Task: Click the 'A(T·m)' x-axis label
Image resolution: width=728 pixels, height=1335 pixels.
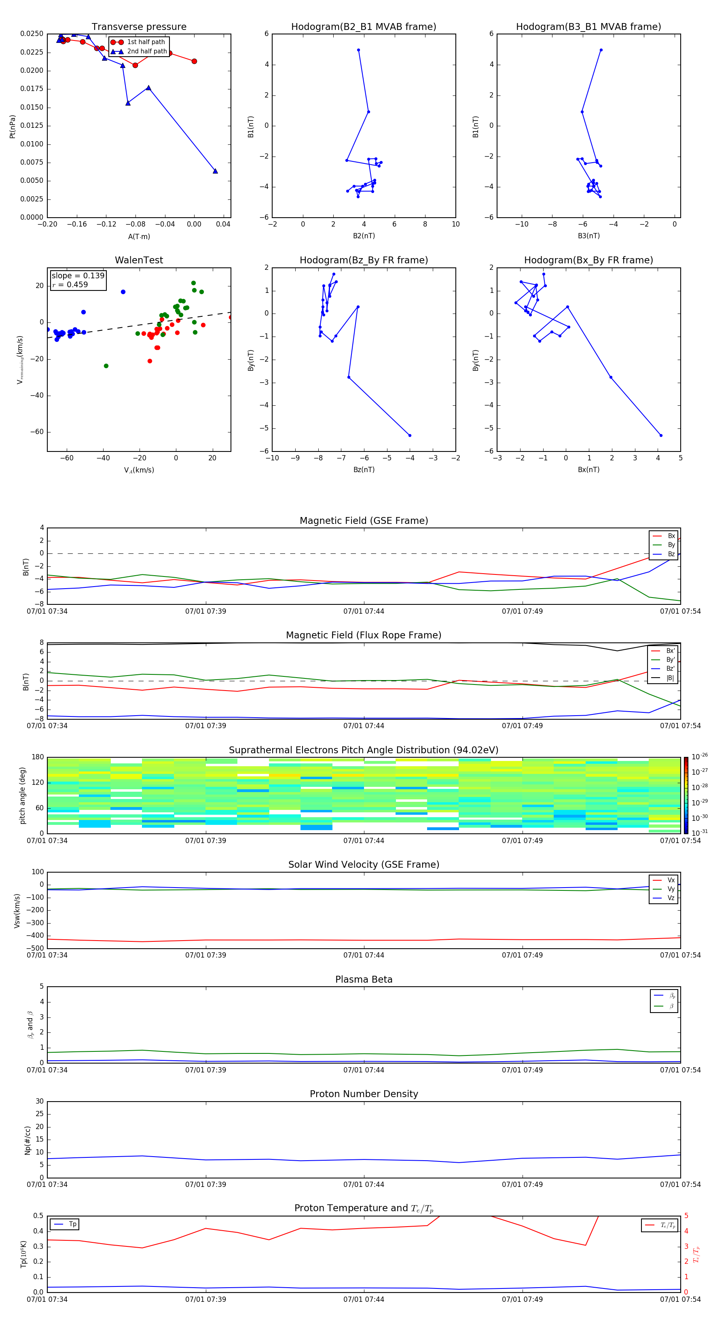Action: [139, 237]
